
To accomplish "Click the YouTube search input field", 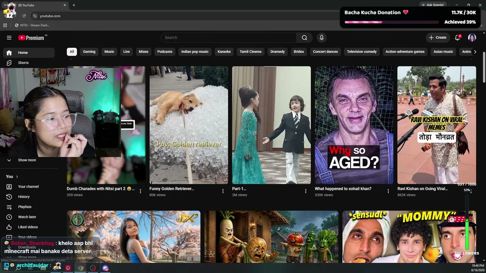I will point(229,38).
